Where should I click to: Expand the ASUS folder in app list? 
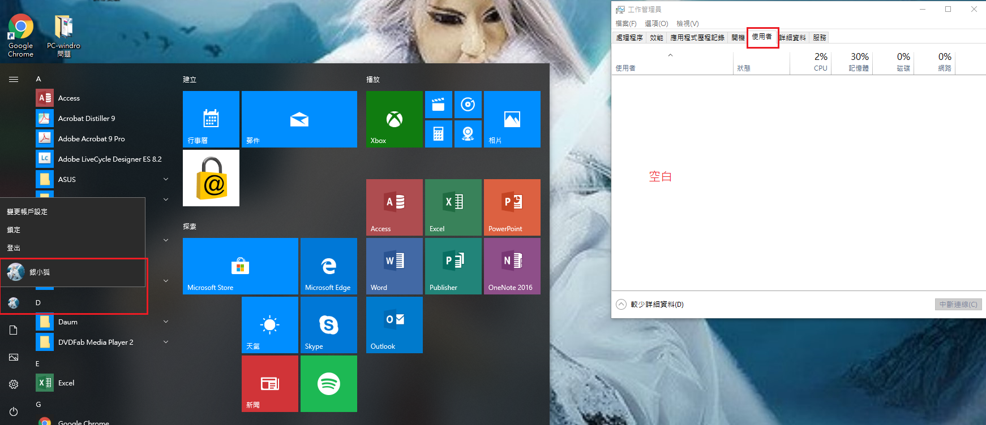tap(102, 179)
